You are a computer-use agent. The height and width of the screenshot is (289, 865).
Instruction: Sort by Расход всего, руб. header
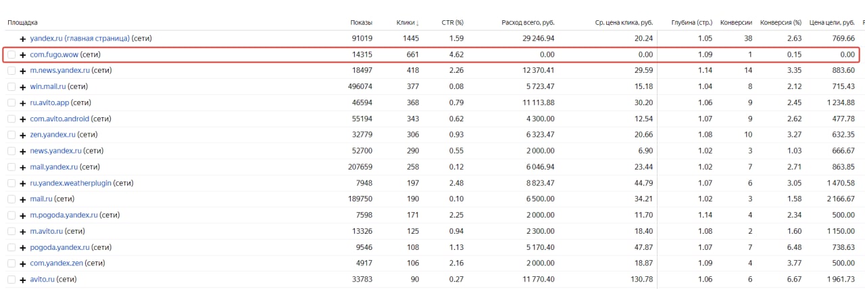[528, 22]
